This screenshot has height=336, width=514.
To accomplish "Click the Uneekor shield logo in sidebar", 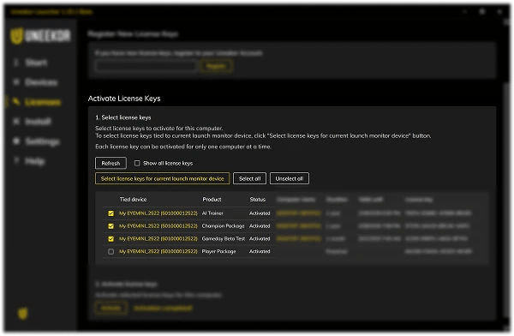I will (16, 35).
